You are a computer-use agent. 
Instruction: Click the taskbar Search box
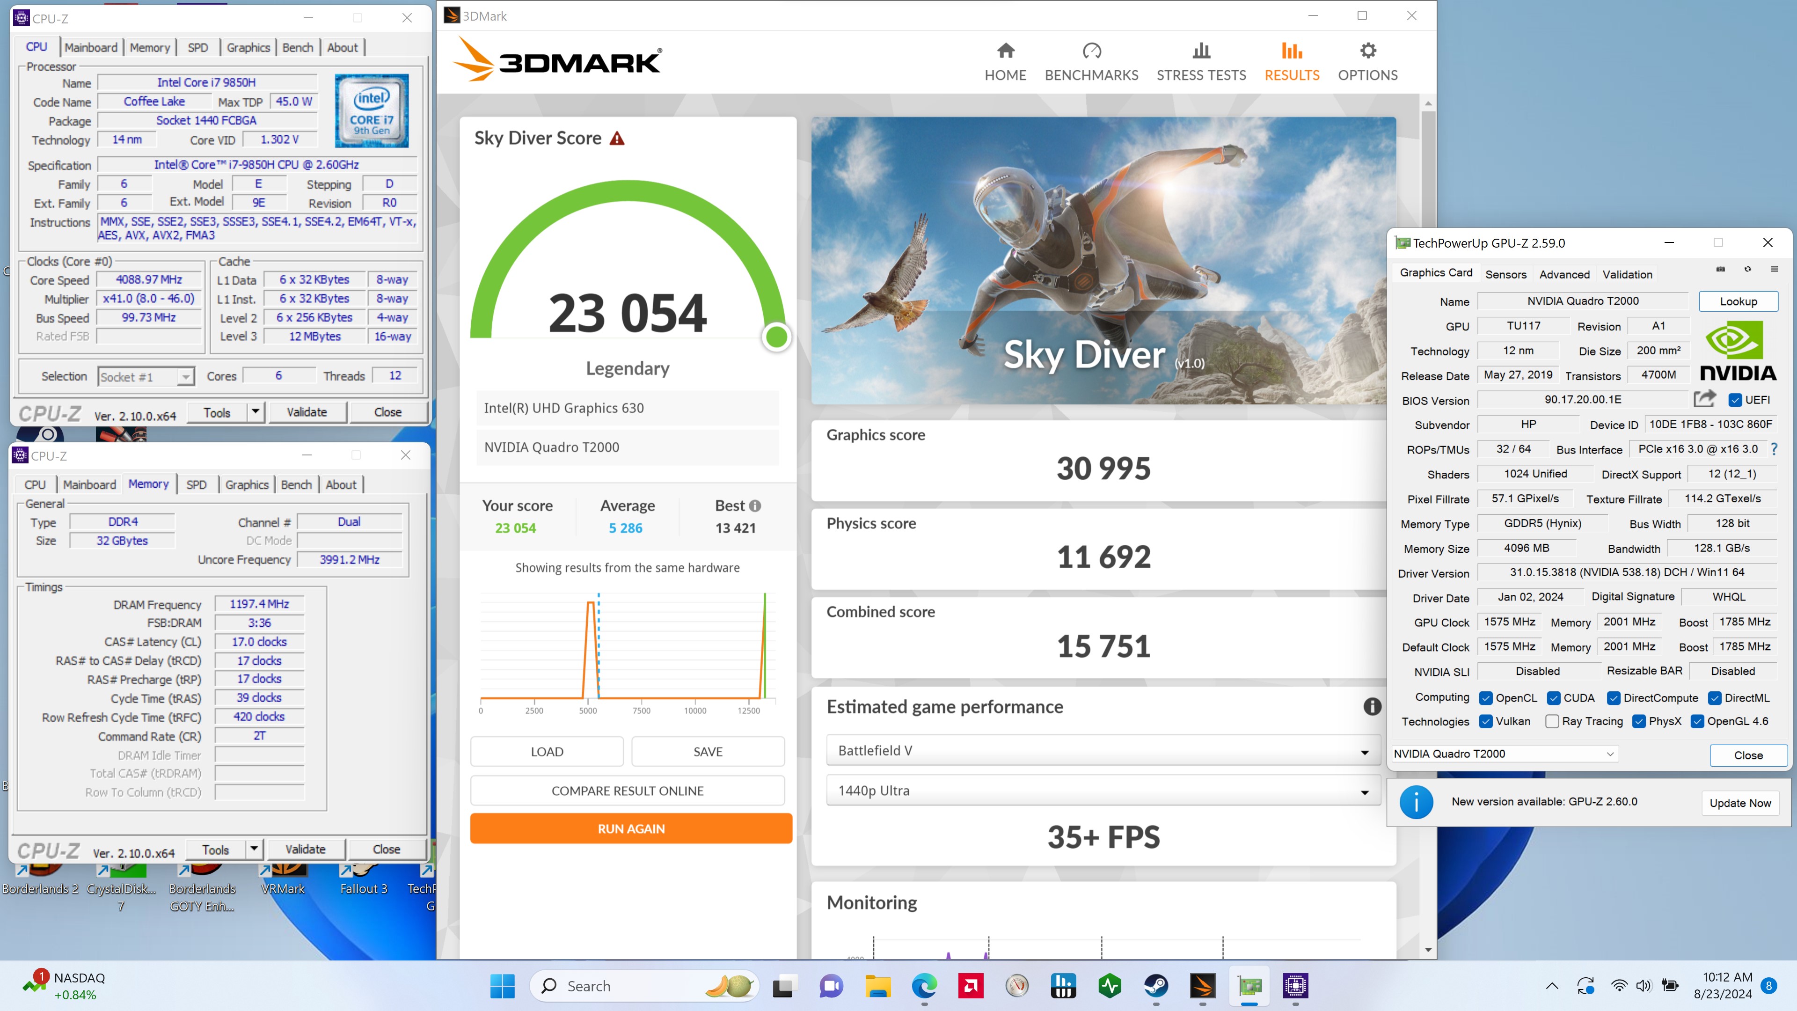643,986
